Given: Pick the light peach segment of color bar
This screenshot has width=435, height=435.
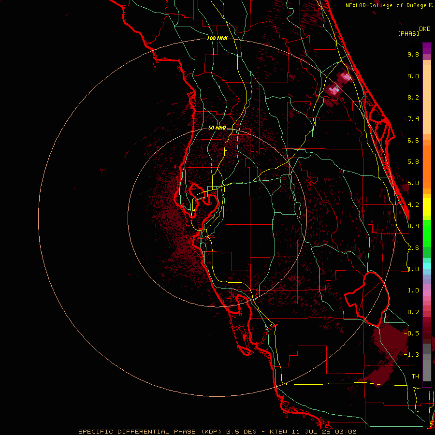Looking at the screenshot, I should [427, 99].
